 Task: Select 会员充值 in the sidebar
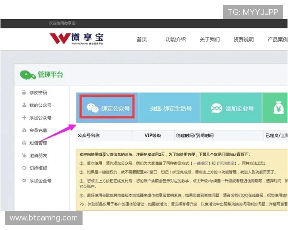click(38, 130)
